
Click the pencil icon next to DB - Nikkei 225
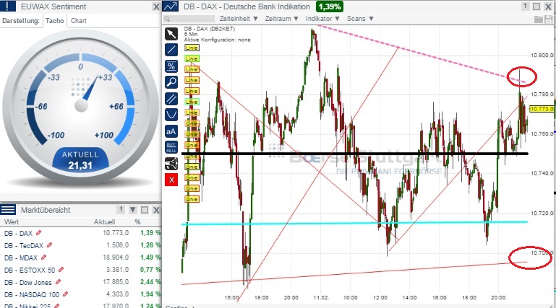pyautogui.click(x=56, y=306)
